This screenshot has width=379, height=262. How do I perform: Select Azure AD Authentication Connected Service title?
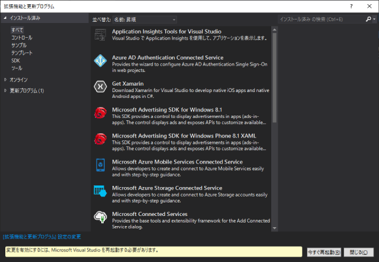click(x=168, y=58)
